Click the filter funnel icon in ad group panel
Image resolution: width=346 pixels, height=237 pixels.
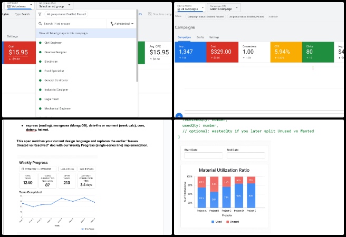tap(41, 14)
